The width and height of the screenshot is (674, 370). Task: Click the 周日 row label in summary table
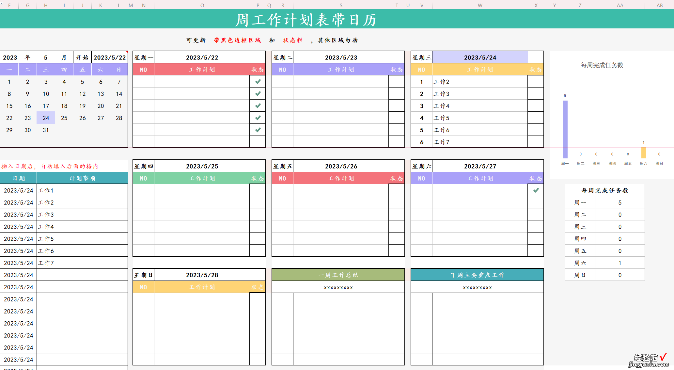click(580, 275)
